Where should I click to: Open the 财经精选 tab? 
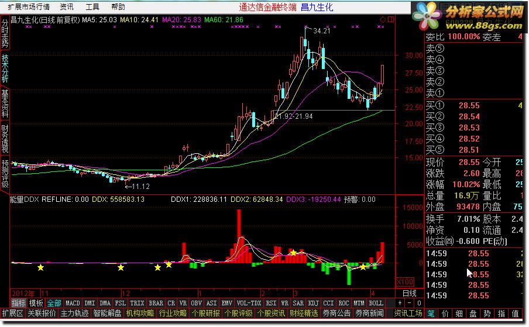(304, 314)
